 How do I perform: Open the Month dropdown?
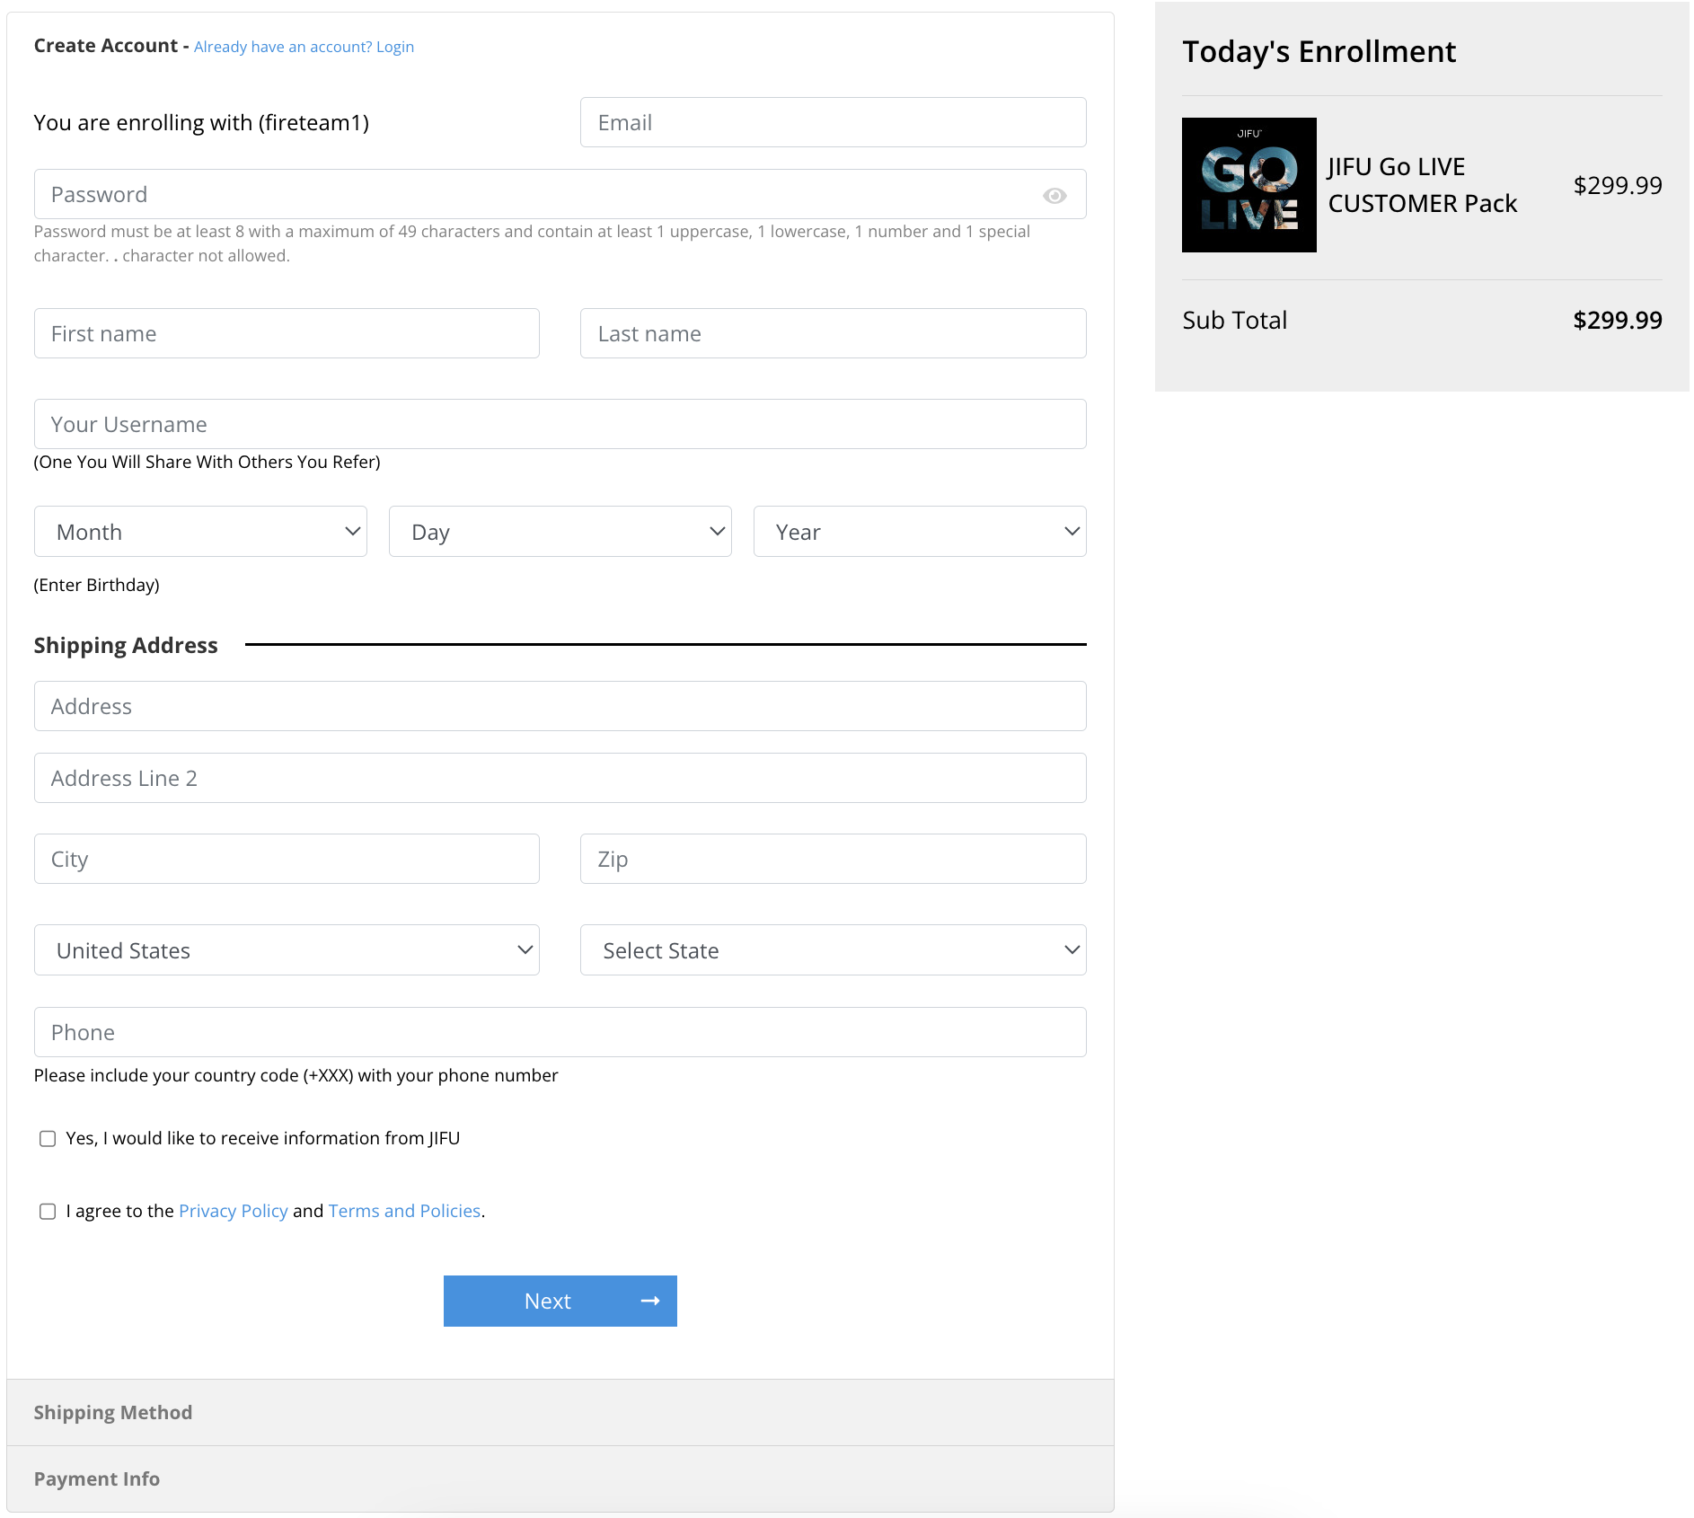(200, 532)
